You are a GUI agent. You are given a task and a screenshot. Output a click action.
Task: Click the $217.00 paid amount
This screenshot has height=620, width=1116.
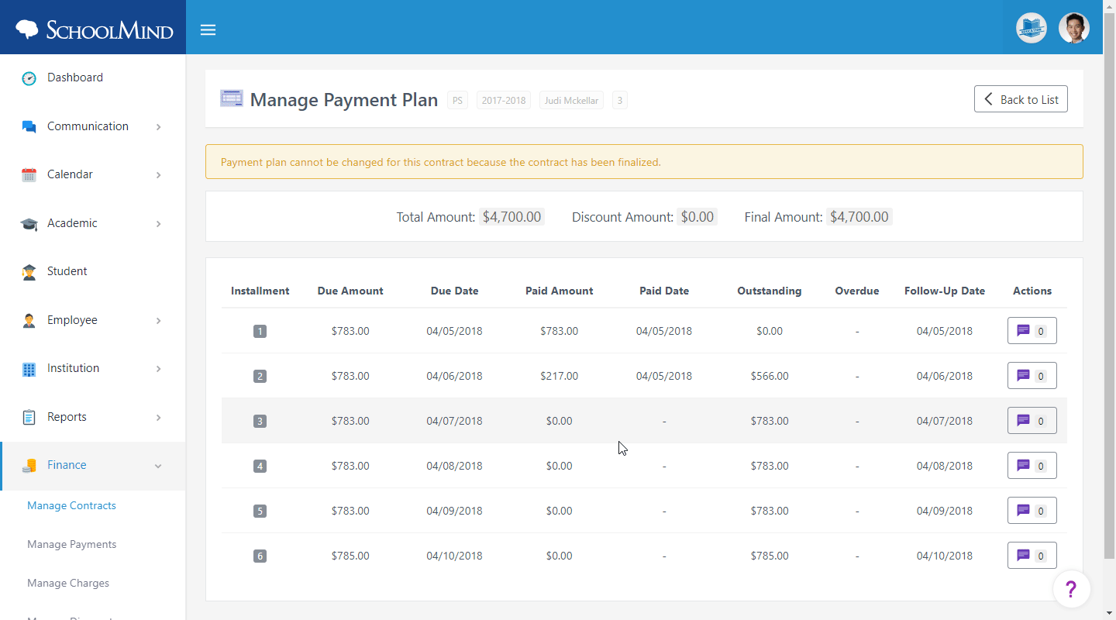pos(560,376)
